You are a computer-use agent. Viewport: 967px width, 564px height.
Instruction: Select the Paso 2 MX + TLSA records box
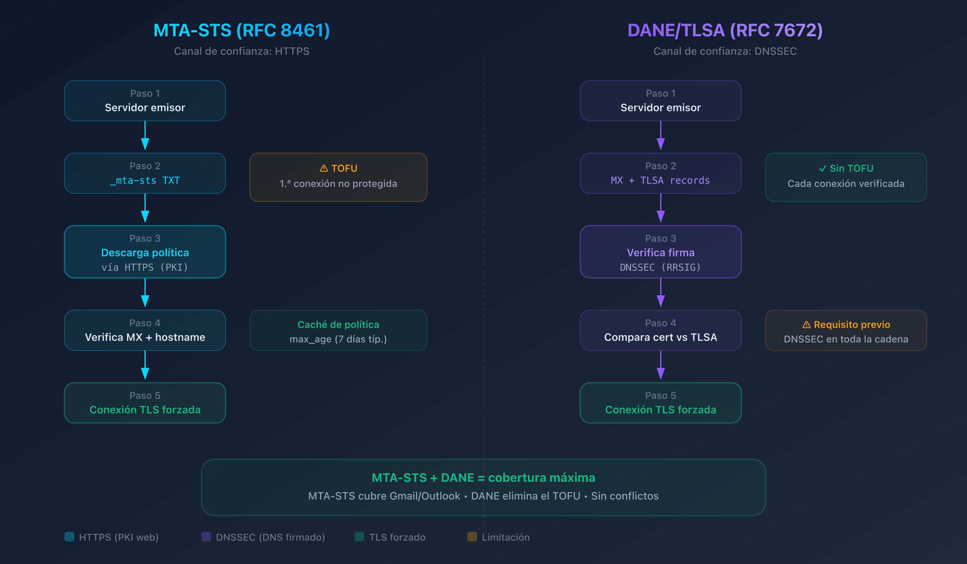[661, 173]
